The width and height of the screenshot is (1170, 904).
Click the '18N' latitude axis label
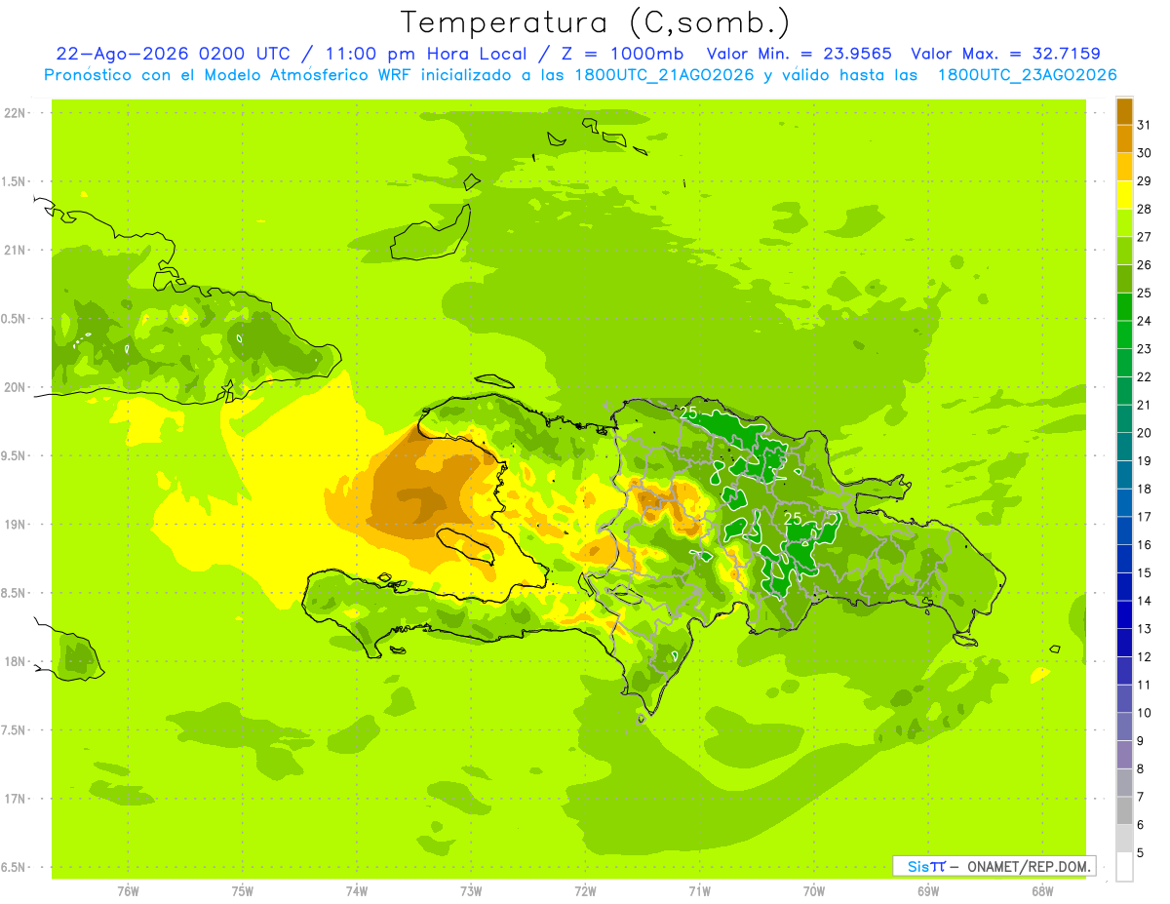[15, 662]
